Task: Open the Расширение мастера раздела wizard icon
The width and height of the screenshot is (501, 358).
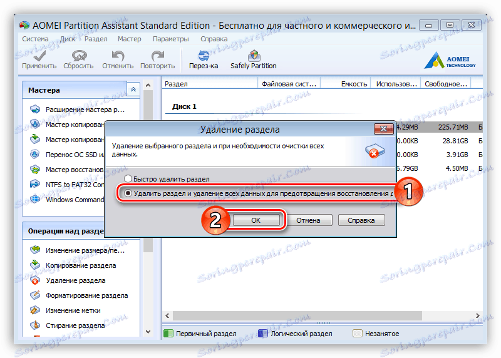Action: click(x=35, y=110)
